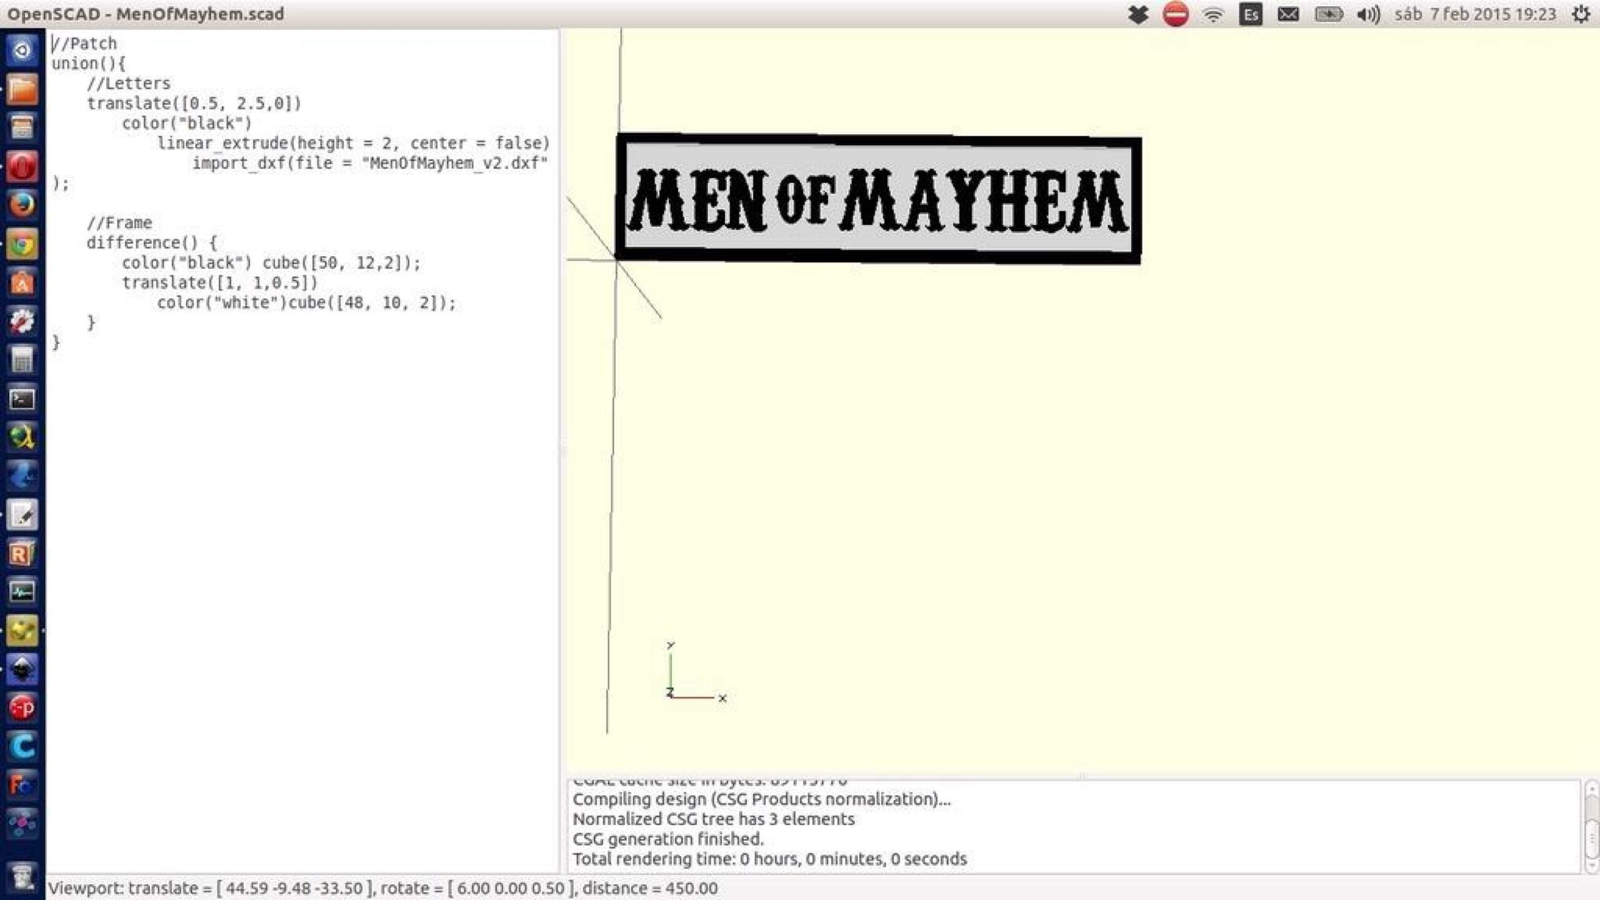Launch Firefox from the dock
Image resolution: width=1600 pixels, height=900 pixels.
[22, 205]
